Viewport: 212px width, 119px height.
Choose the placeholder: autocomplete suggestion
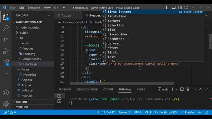[x=153, y=34]
